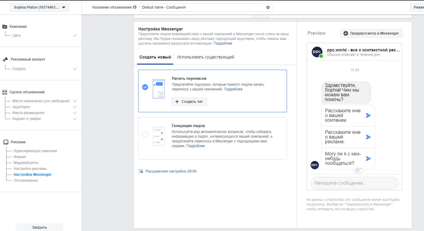Click the 'Напишите сообщение…' message field
424x231 pixels.
[x=354, y=183]
